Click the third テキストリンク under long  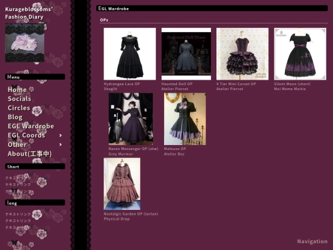click(18, 227)
